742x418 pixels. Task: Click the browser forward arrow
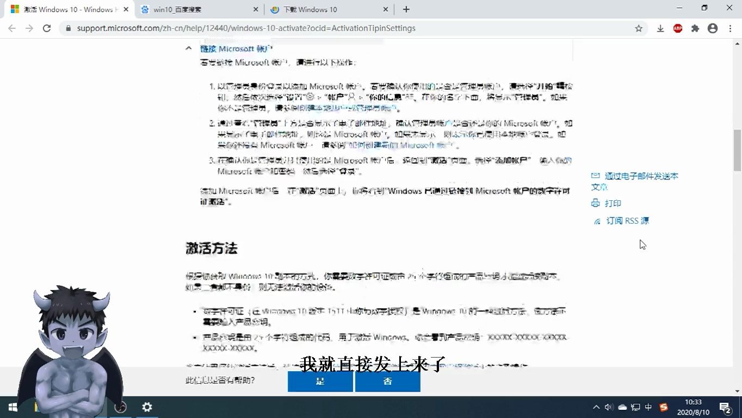[29, 28]
